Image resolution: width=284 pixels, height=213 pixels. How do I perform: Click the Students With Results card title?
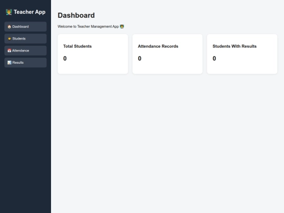[235, 46]
